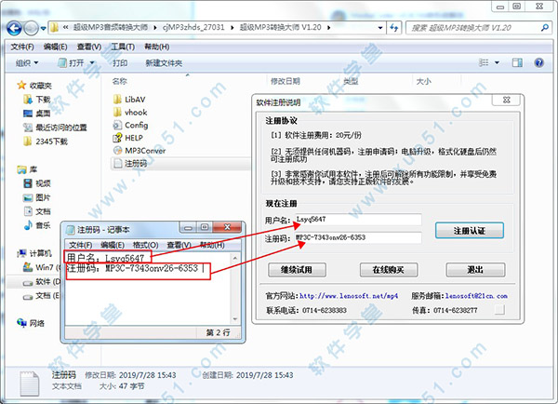Image resolution: width=558 pixels, height=404 pixels.
Task: Select the Config file icon
Action: pos(116,124)
